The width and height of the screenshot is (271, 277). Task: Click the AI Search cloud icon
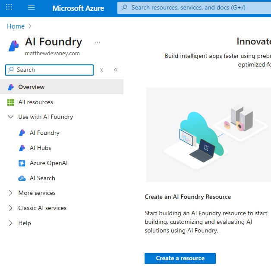tap(22, 178)
